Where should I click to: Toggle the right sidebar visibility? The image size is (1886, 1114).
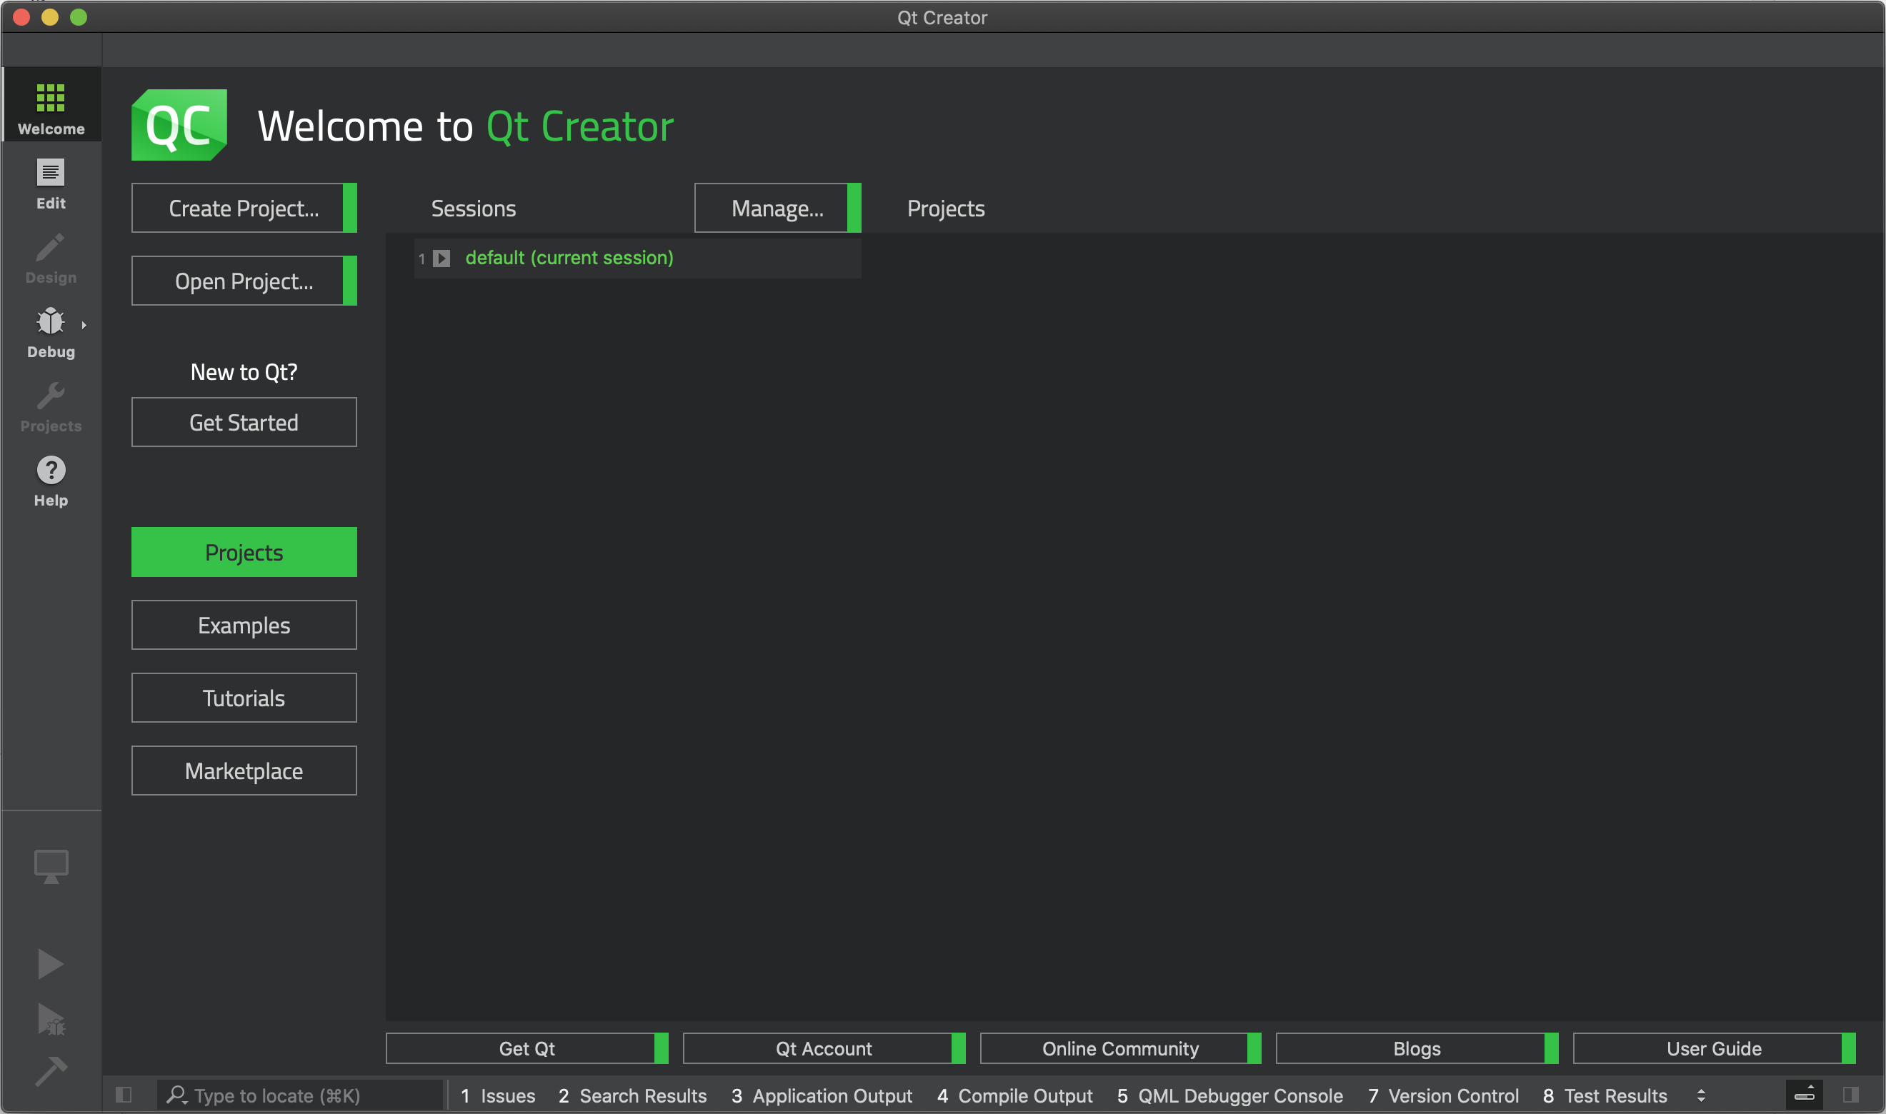tap(1851, 1095)
